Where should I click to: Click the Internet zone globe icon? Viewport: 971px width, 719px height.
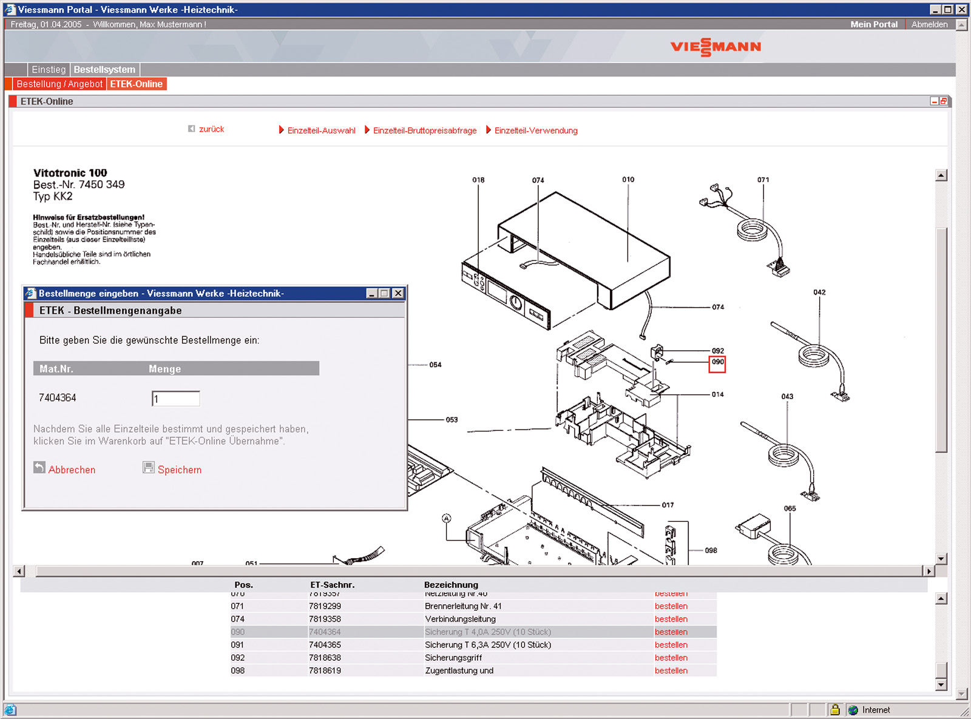[x=853, y=710]
